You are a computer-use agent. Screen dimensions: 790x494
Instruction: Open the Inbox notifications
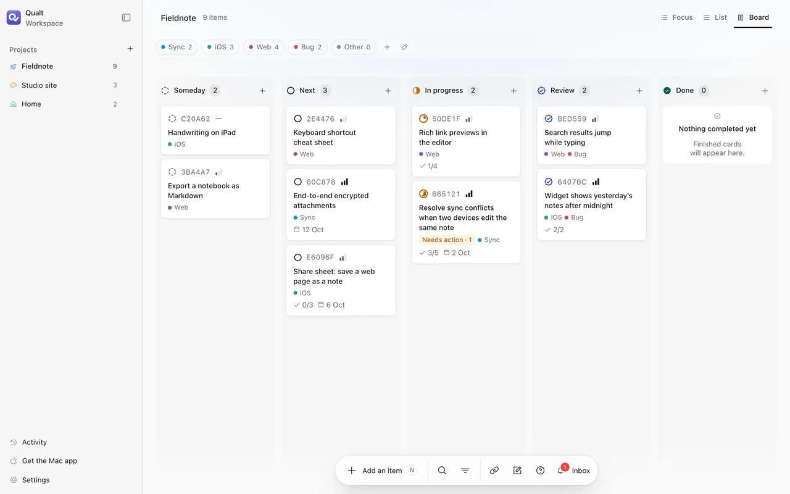click(x=574, y=471)
